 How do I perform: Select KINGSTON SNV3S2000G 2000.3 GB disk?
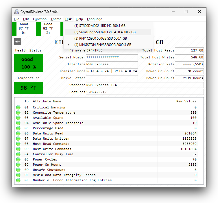pyautogui.click(x=108, y=45)
